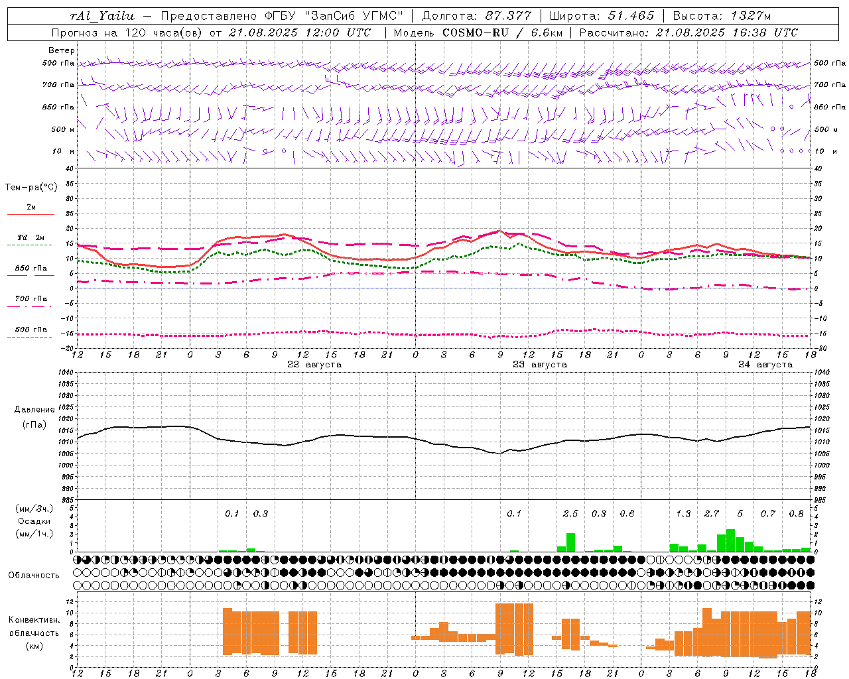This screenshot has width=849, height=679.
Task: Click the latitude value 'Широта: 51.465'
Action: point(602,16)
